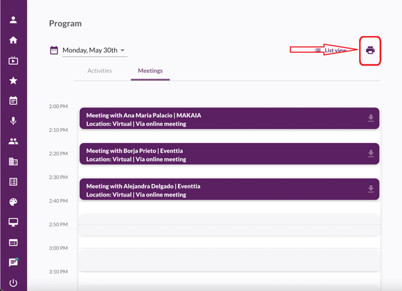The width and height of the screenshot is (402, 291).
Task: Open the profile icon in sidebar
Action: (x=13, y=20)
